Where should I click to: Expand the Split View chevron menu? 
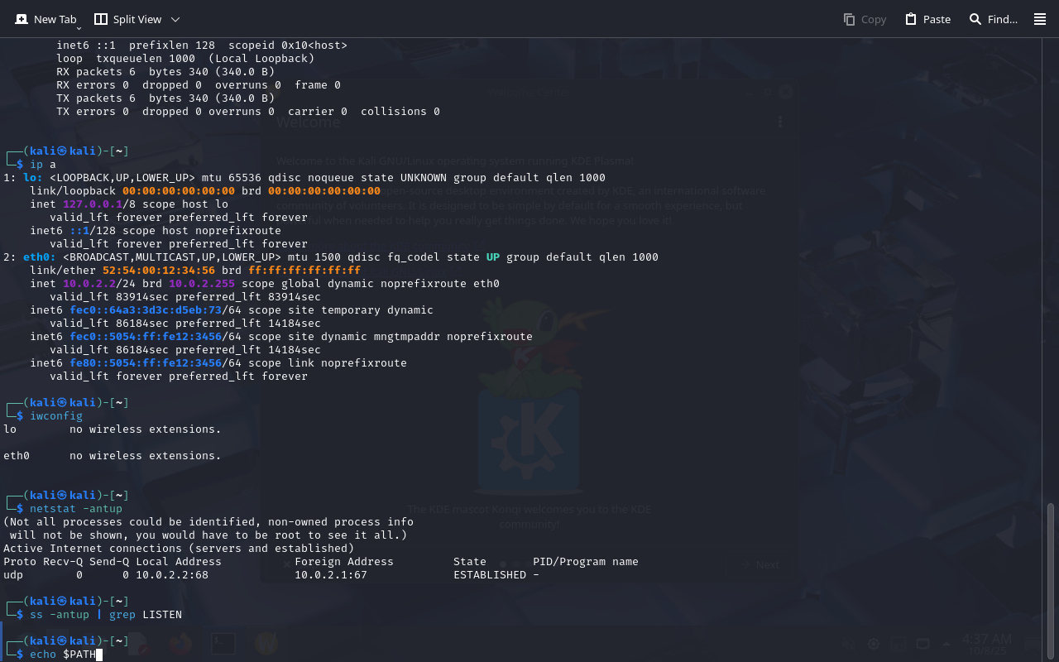coord(175,19)
